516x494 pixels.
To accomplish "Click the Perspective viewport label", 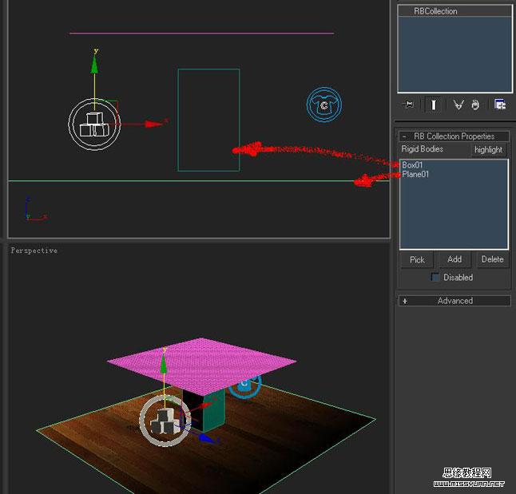I will [x=34, y=251].
